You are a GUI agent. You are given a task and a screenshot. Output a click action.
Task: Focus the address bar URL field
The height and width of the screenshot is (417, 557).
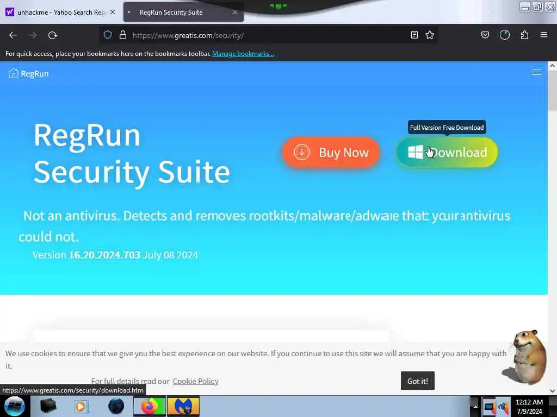click(x=270, y=35)
